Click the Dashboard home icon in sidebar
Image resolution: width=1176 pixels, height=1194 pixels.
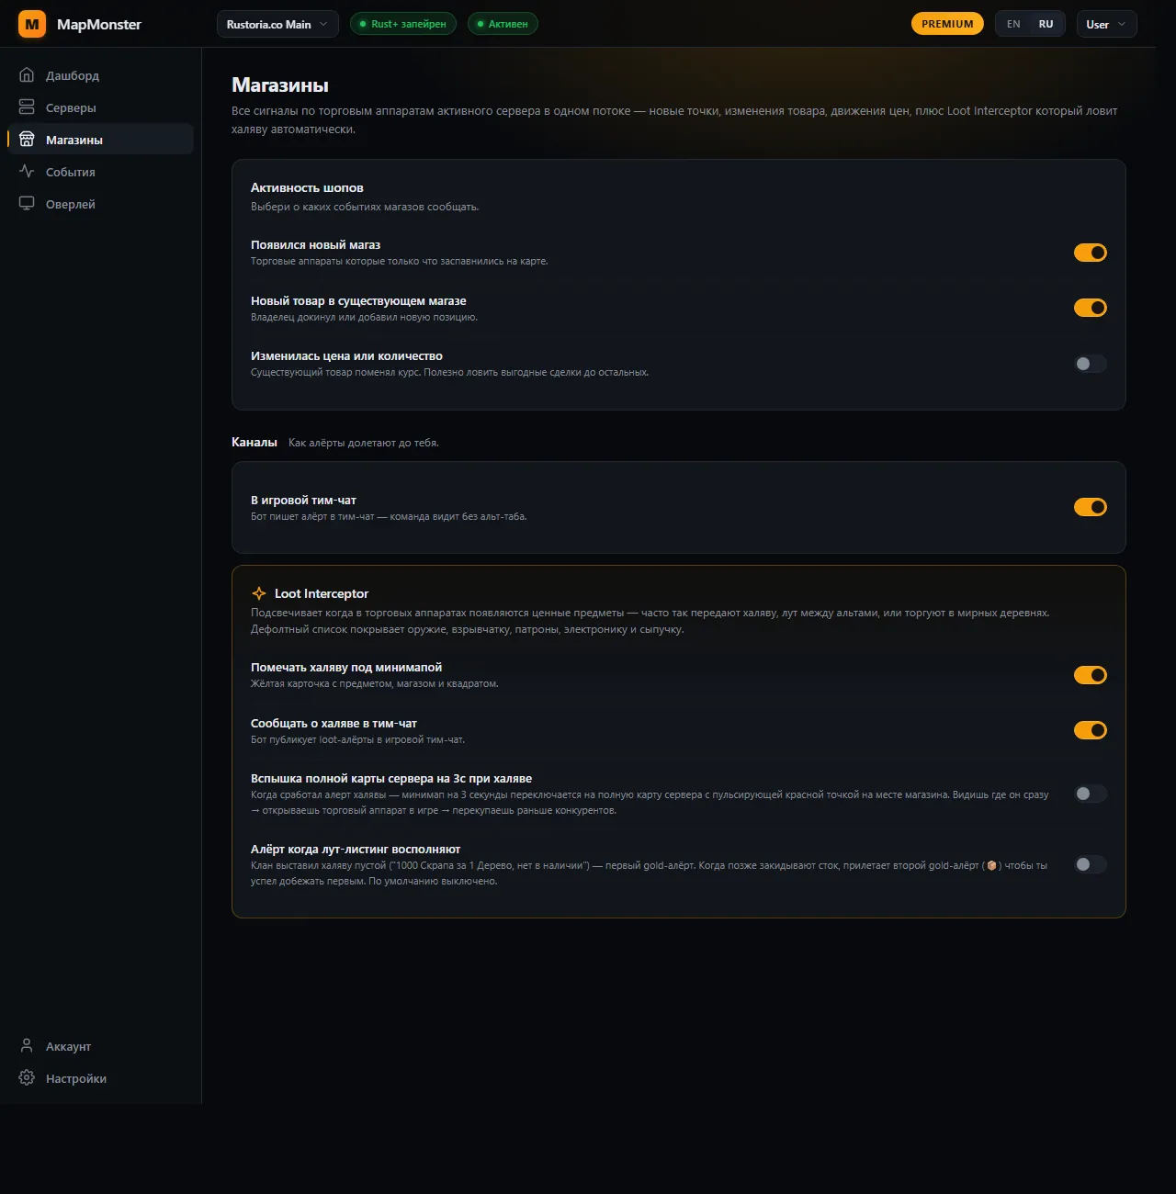pos(27,75)
